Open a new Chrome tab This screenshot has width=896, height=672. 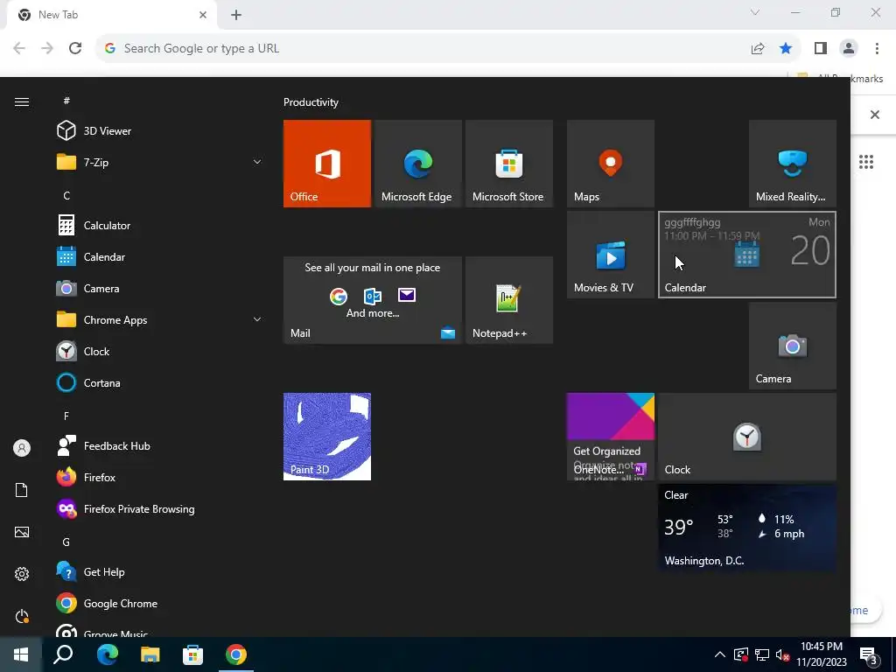[x=236, y=15]
